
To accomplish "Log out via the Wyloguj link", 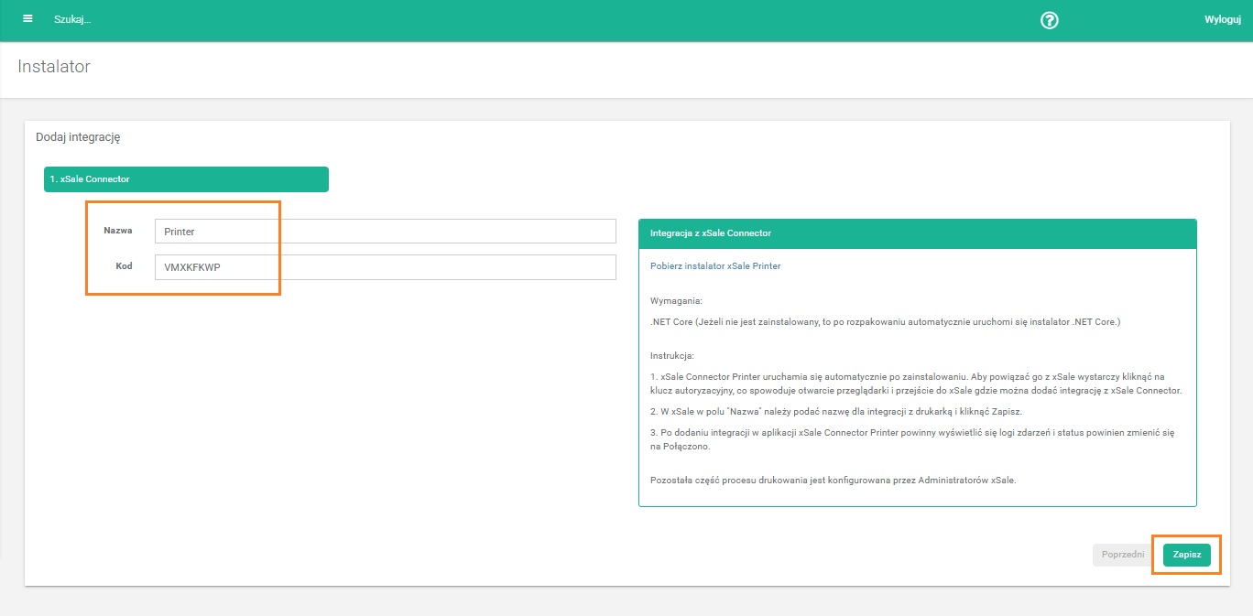I will tap(1222, 20).
